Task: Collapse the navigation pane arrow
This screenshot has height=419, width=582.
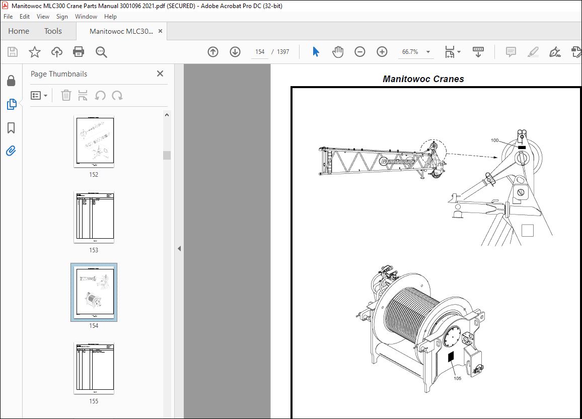Action: [179, 249]
